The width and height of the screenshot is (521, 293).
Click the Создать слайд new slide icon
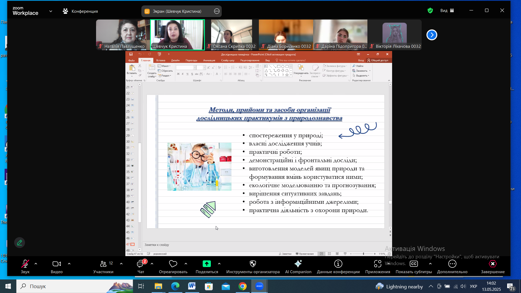point(152,68)
